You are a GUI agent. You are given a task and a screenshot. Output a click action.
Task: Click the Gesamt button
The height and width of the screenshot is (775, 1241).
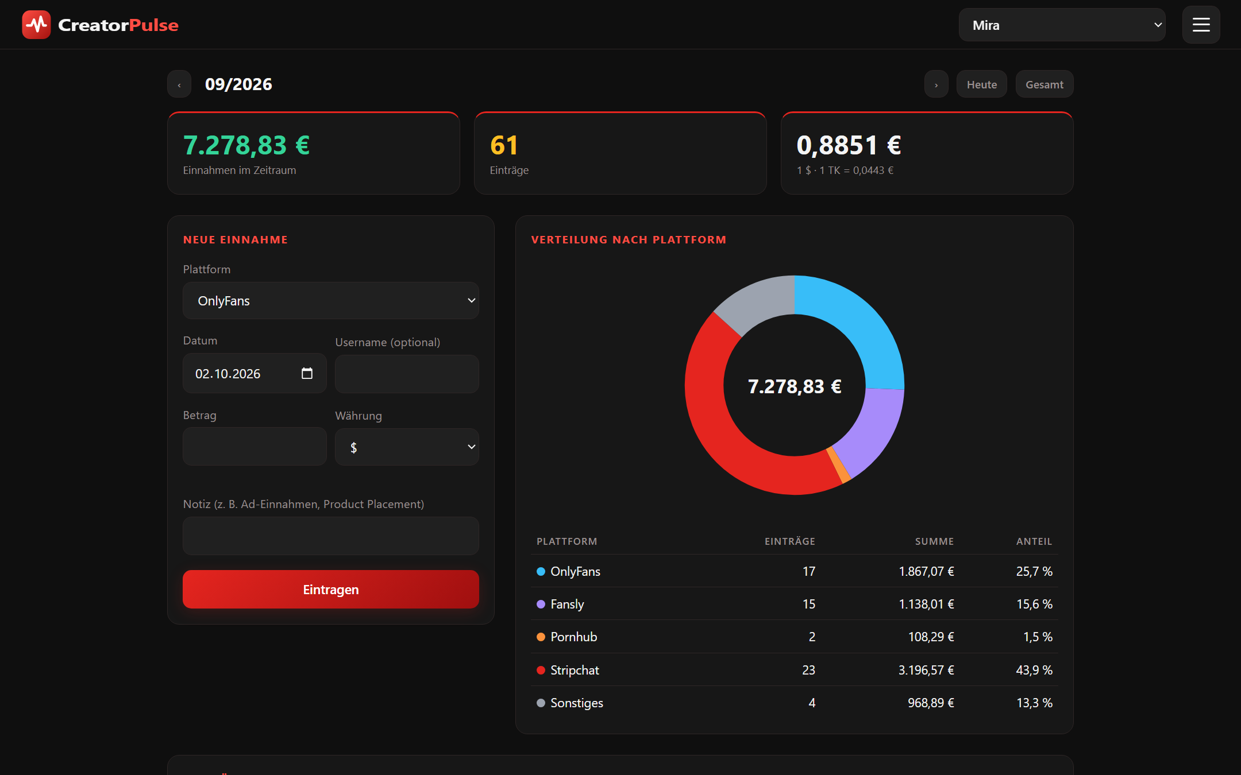[1044, 84]
